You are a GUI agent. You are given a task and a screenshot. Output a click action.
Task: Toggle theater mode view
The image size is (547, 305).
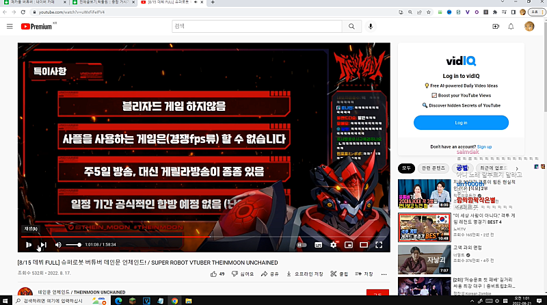pos(364,245)
